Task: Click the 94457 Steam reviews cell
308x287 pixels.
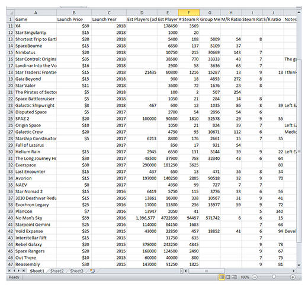Action: 189,218
